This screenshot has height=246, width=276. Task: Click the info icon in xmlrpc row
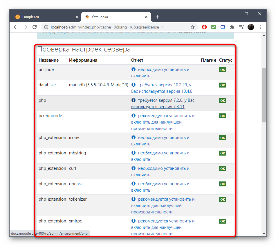click(x=134, y=221)
